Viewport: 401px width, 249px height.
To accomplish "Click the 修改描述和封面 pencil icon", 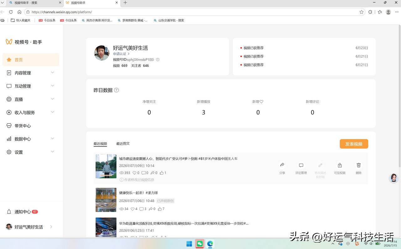I will pyautogui.click(x=320, y=165).
